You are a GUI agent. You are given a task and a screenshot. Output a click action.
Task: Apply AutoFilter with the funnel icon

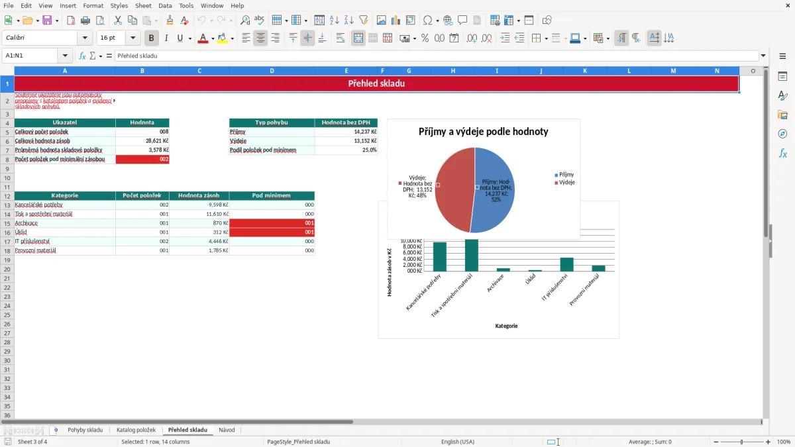[x=364, y=21]
